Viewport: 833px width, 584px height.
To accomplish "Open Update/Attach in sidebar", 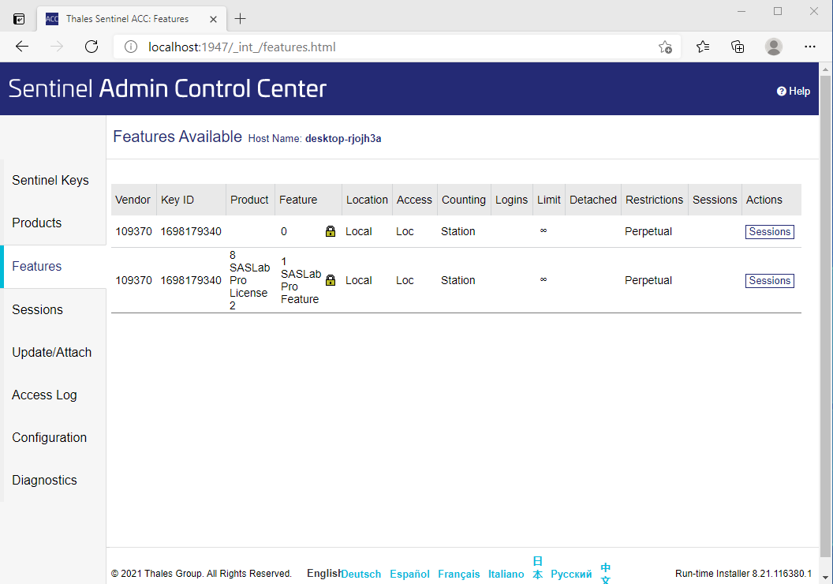I will pyautogui.click(x=51, y=352).
